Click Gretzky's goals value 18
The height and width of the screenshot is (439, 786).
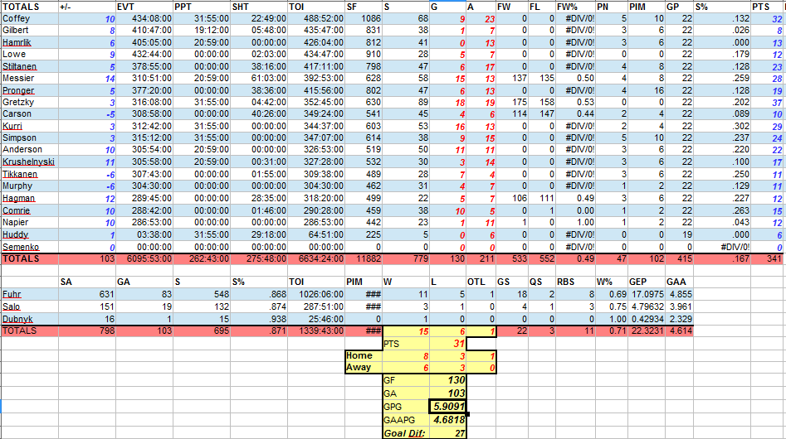click(x=447, y=103)
